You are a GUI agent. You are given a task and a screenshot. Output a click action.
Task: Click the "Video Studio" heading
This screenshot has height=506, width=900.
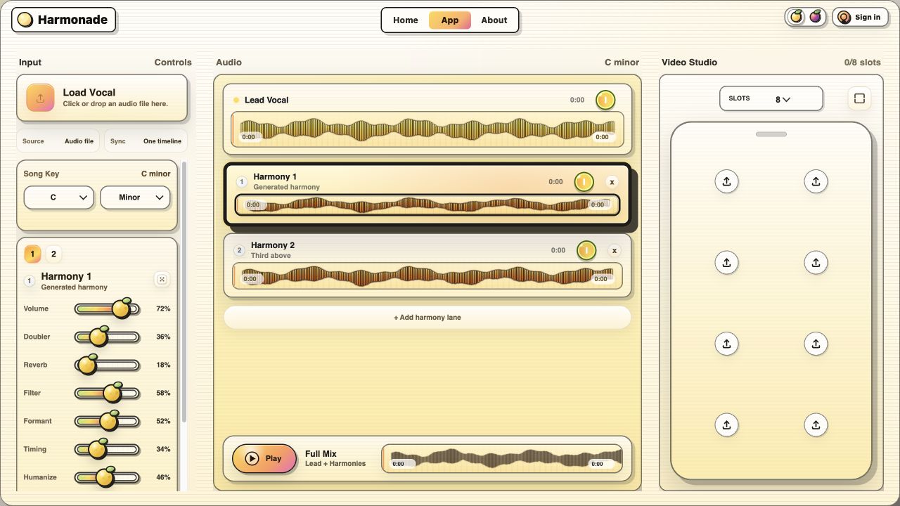pos(689,63)
